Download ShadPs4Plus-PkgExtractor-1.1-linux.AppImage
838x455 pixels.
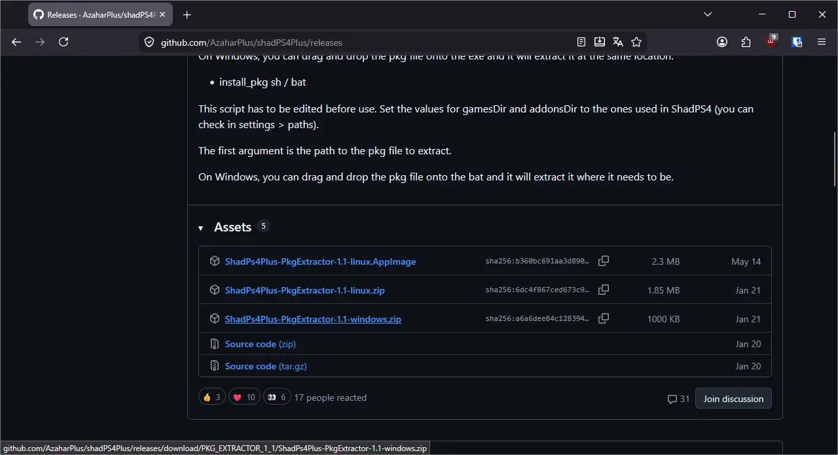pos(320,261)
